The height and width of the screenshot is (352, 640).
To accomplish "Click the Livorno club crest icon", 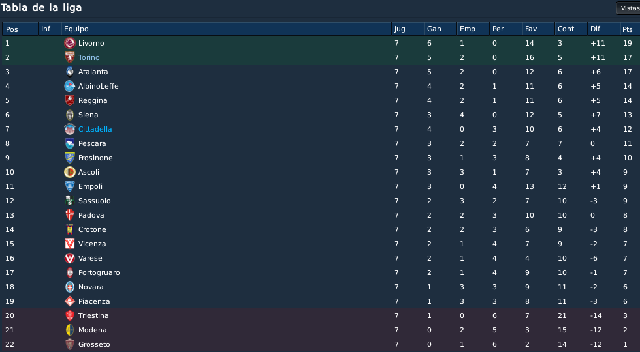I will pyautogui.click(x=70, y=43).
